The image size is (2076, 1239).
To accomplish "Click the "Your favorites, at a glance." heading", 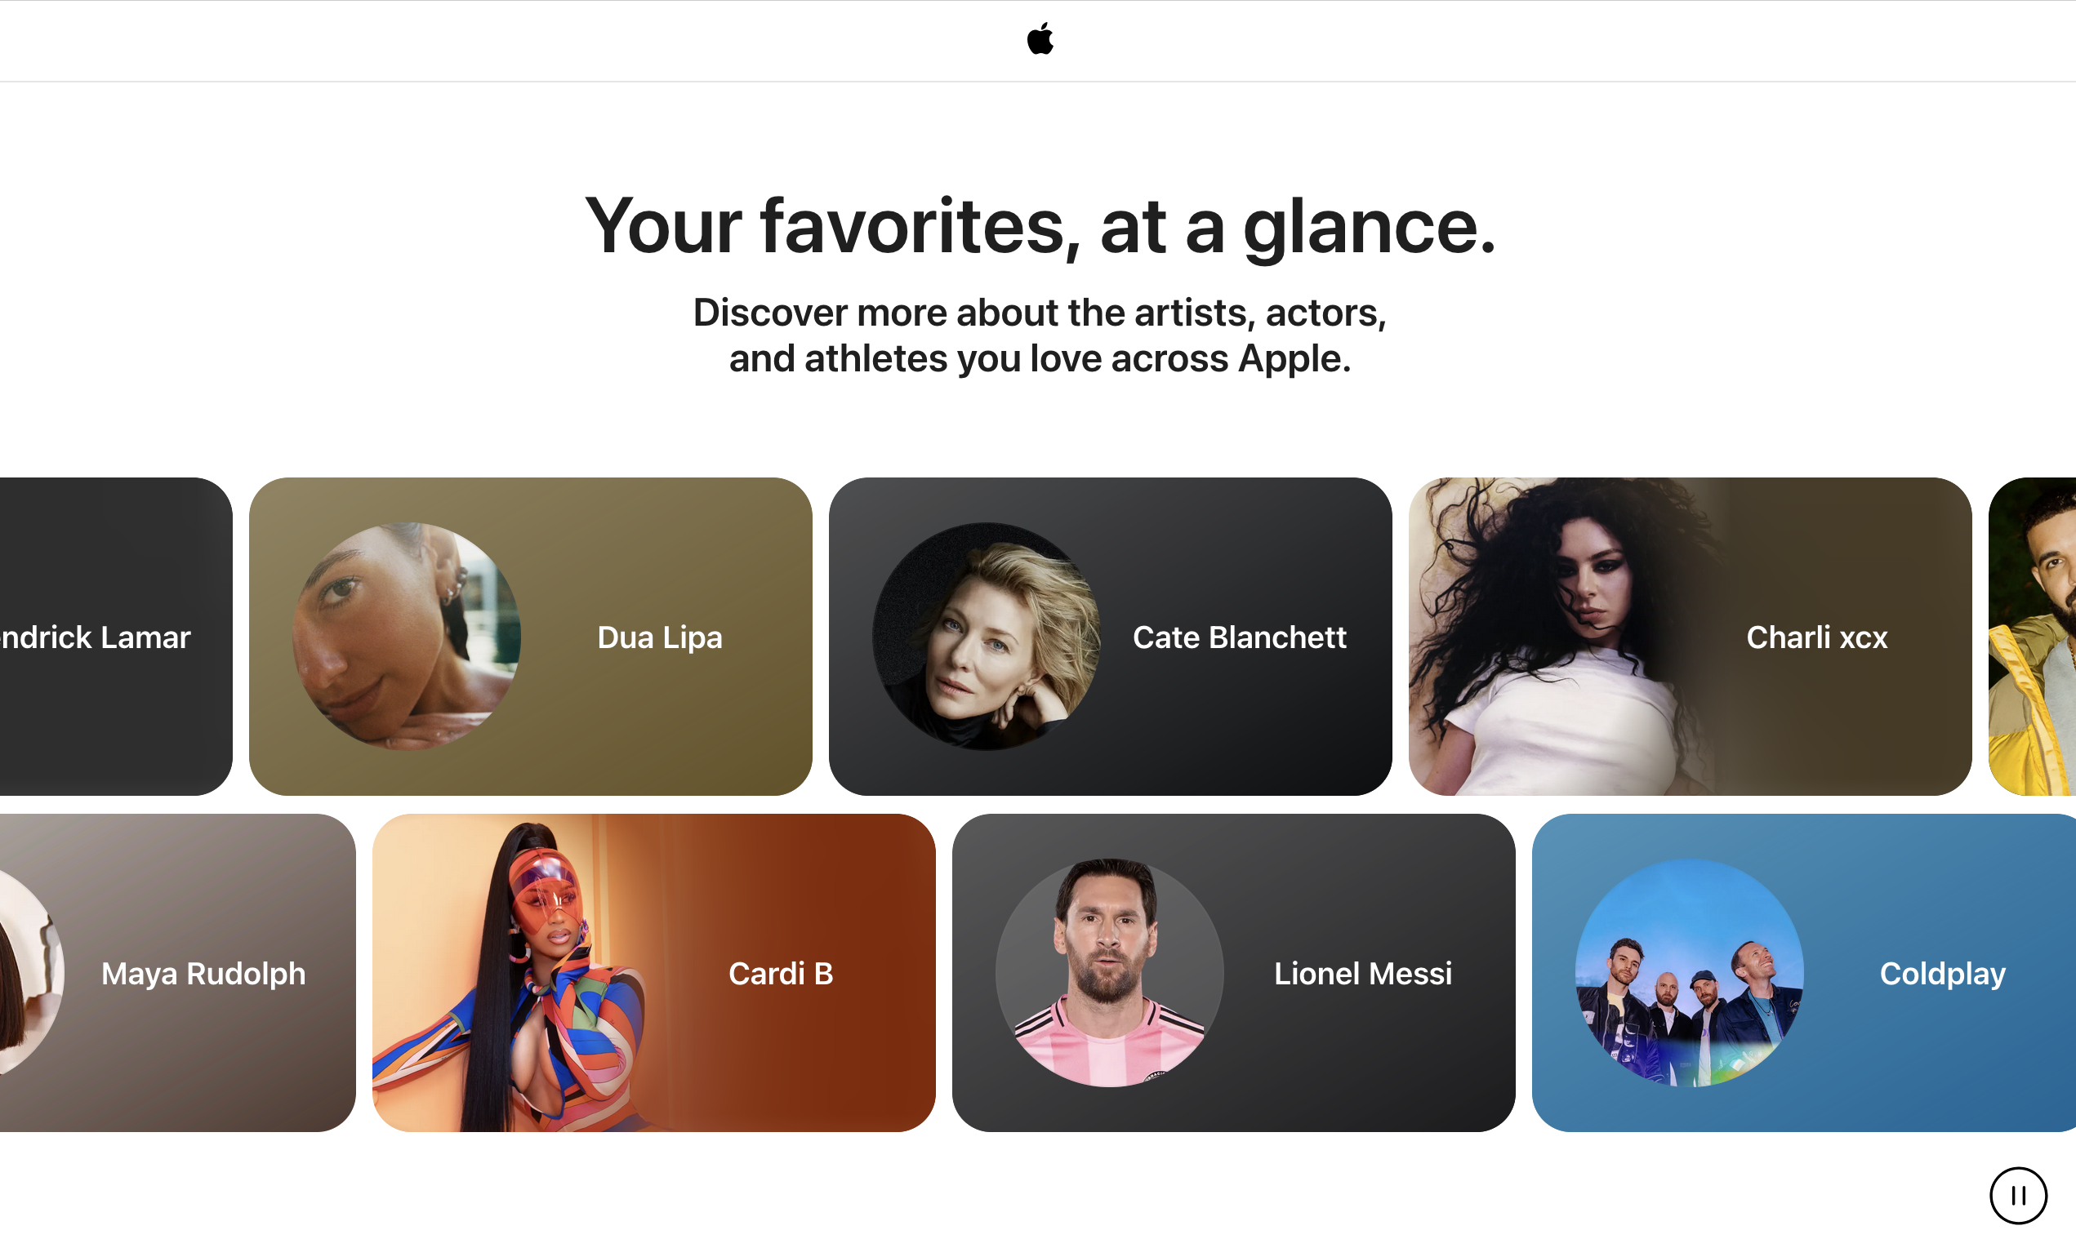I will point(1040,225).
